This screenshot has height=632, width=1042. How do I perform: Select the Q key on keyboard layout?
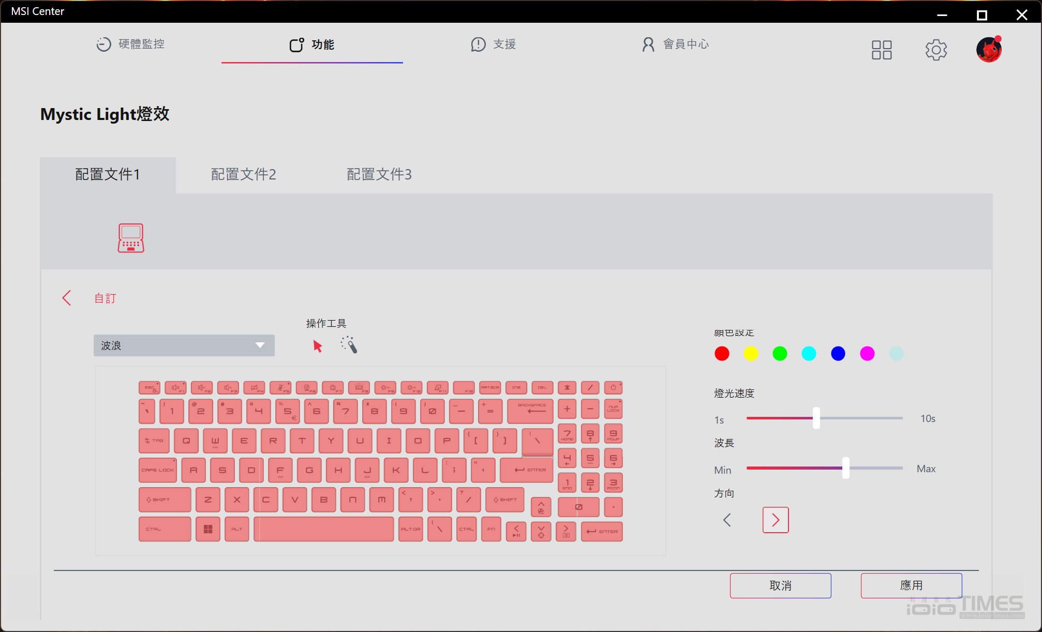(186, 441)
